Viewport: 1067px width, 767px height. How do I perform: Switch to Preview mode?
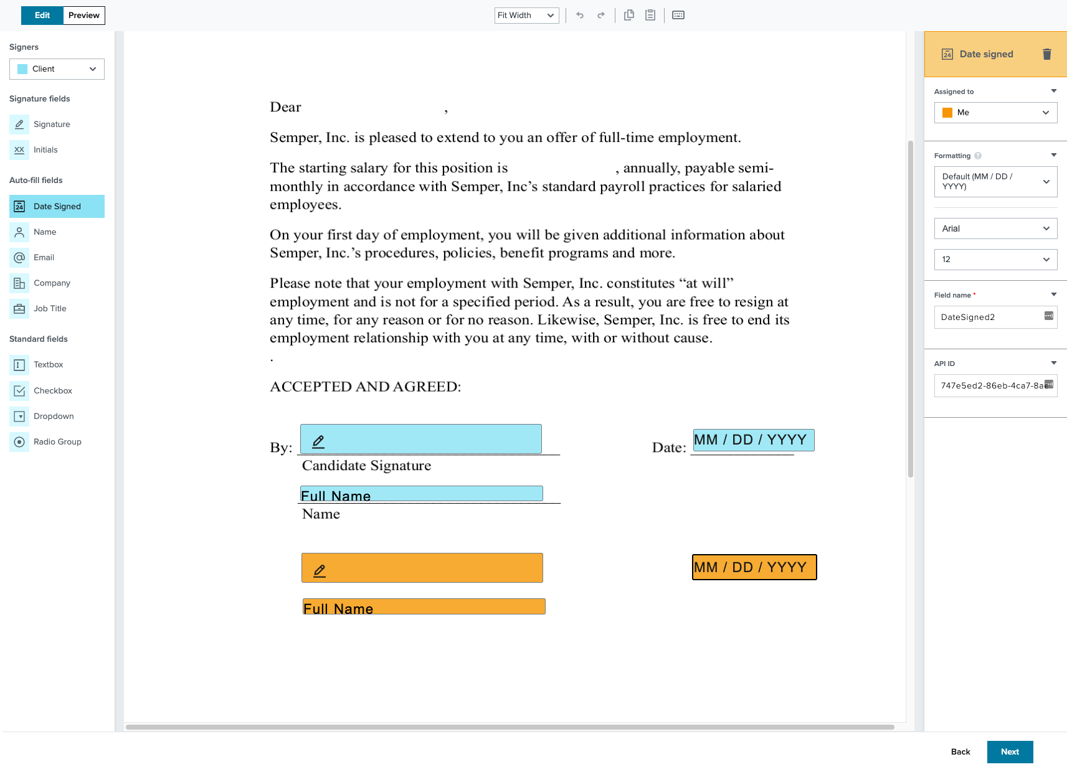tap(83, 15)
